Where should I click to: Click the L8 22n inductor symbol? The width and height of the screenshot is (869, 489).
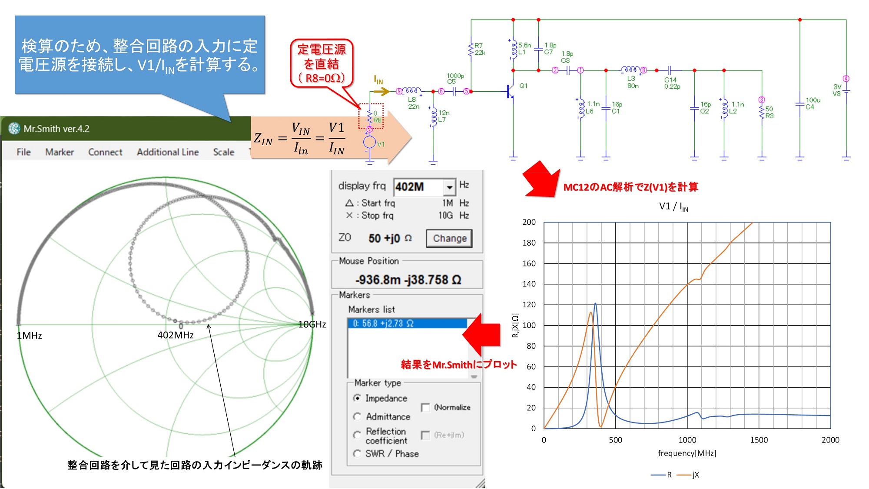point(411,91)
